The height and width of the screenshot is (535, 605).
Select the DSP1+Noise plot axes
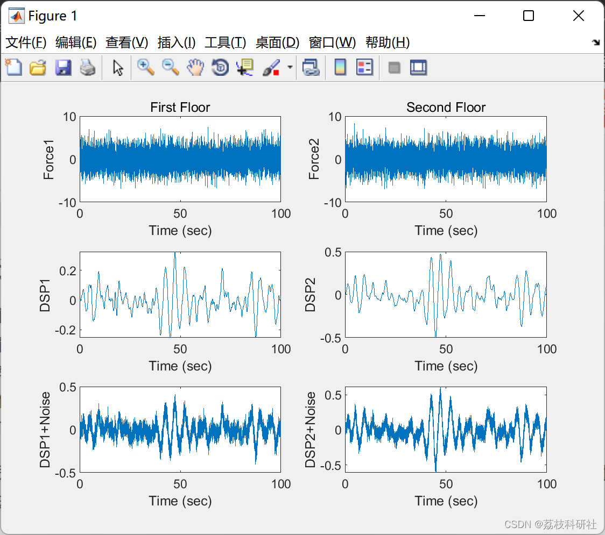pyautogui.click(x=180, y=430)
